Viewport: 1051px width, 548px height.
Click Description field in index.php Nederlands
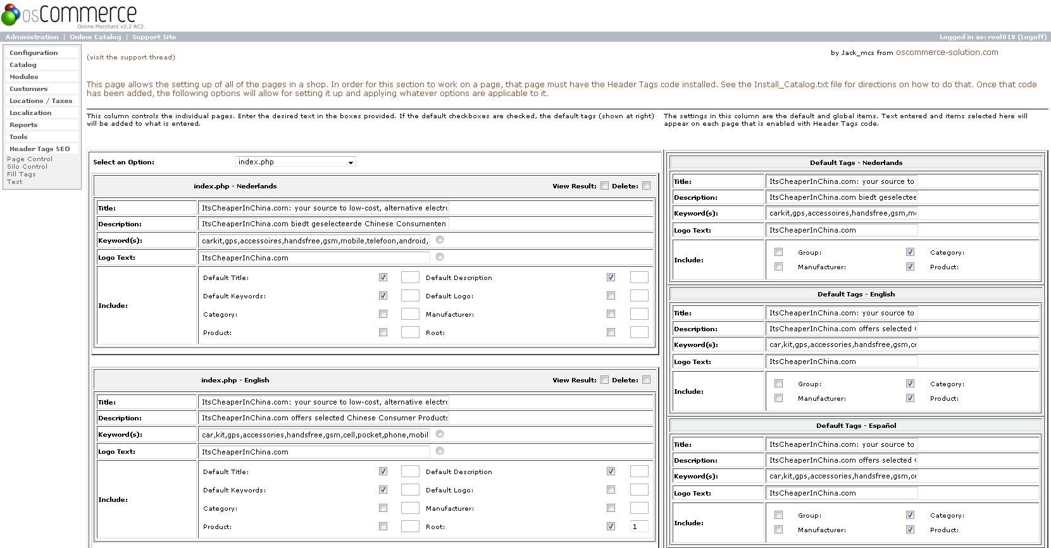[324, 224]
